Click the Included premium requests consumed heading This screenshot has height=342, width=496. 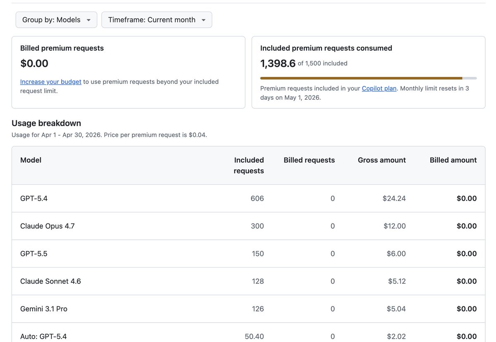tap(326, 48)
